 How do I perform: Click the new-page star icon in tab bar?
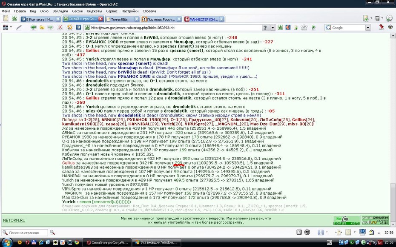pyautogui.click(x=365, y=18)
